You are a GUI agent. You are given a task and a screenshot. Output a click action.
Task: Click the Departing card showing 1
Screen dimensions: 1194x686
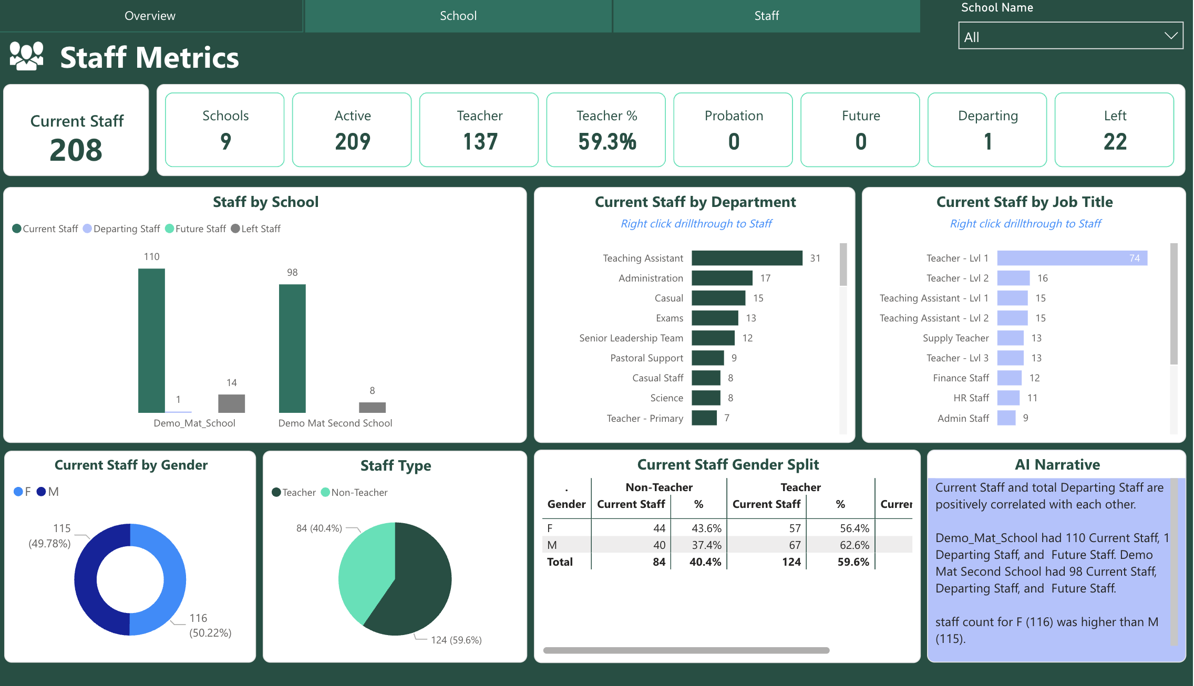(x=987, y=130)
